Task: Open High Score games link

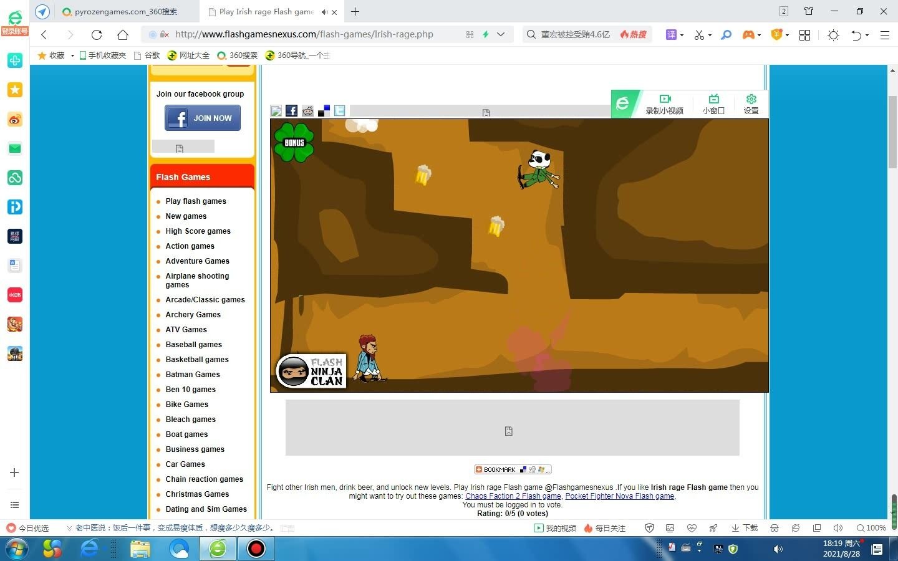Action: point(198,231)
